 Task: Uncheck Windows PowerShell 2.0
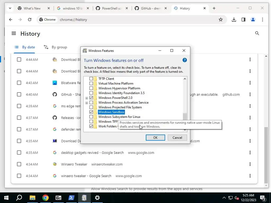(x=91, y=98)
